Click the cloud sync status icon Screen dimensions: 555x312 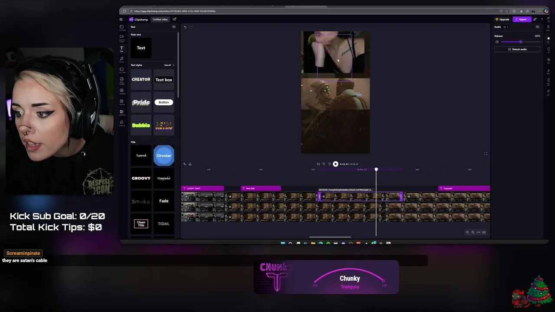[174, 19]
